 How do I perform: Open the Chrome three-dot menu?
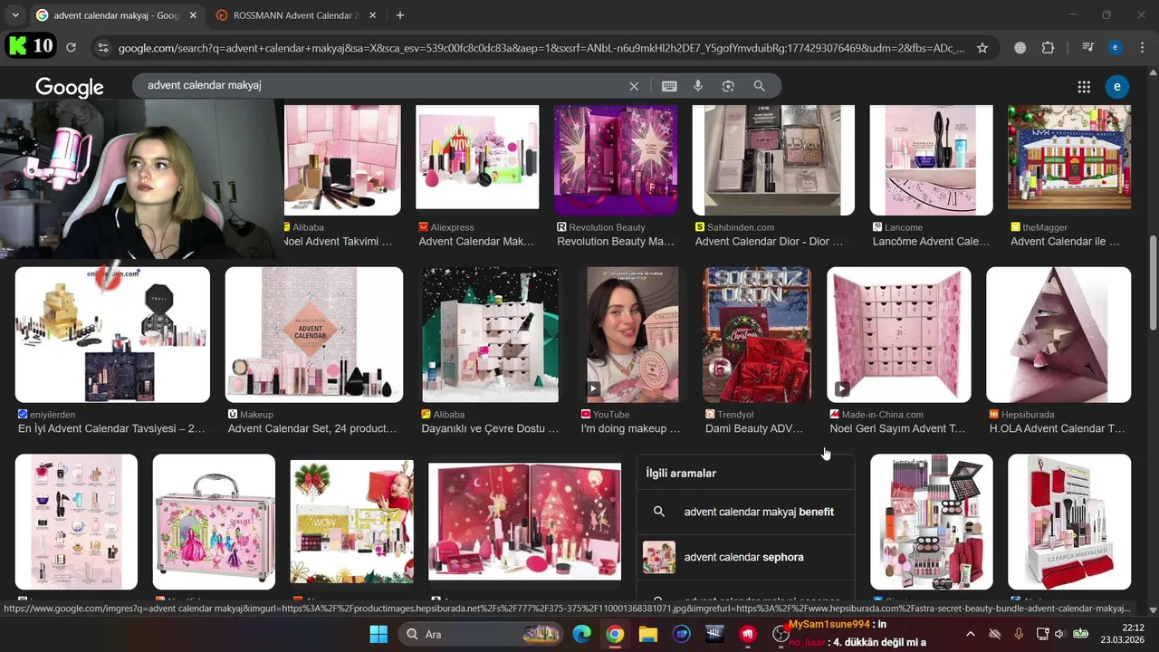pos(1142,48)
